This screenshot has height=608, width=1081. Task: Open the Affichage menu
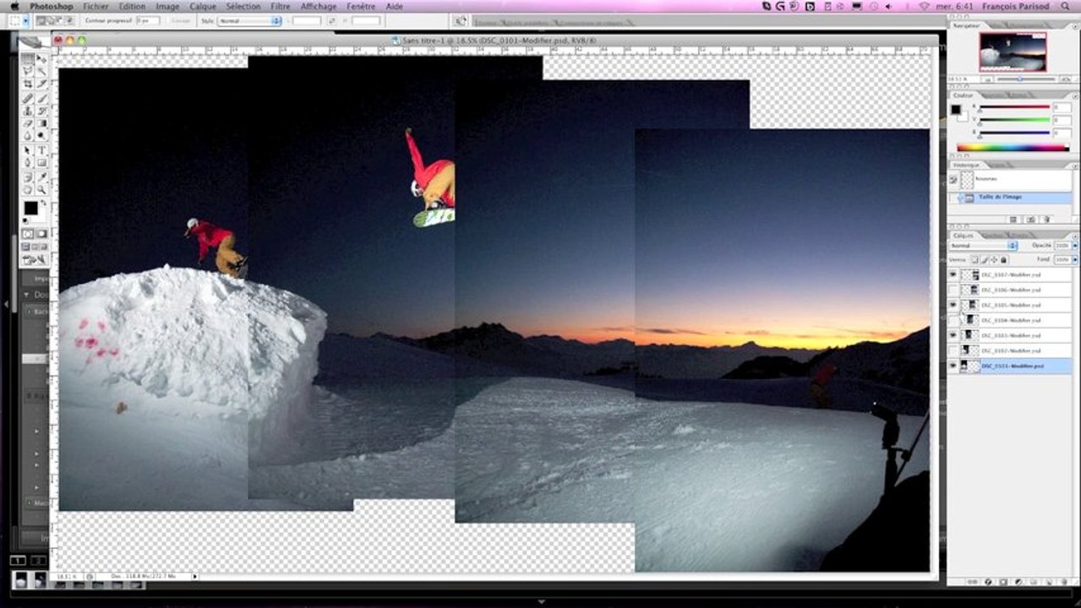coord(319,6)
